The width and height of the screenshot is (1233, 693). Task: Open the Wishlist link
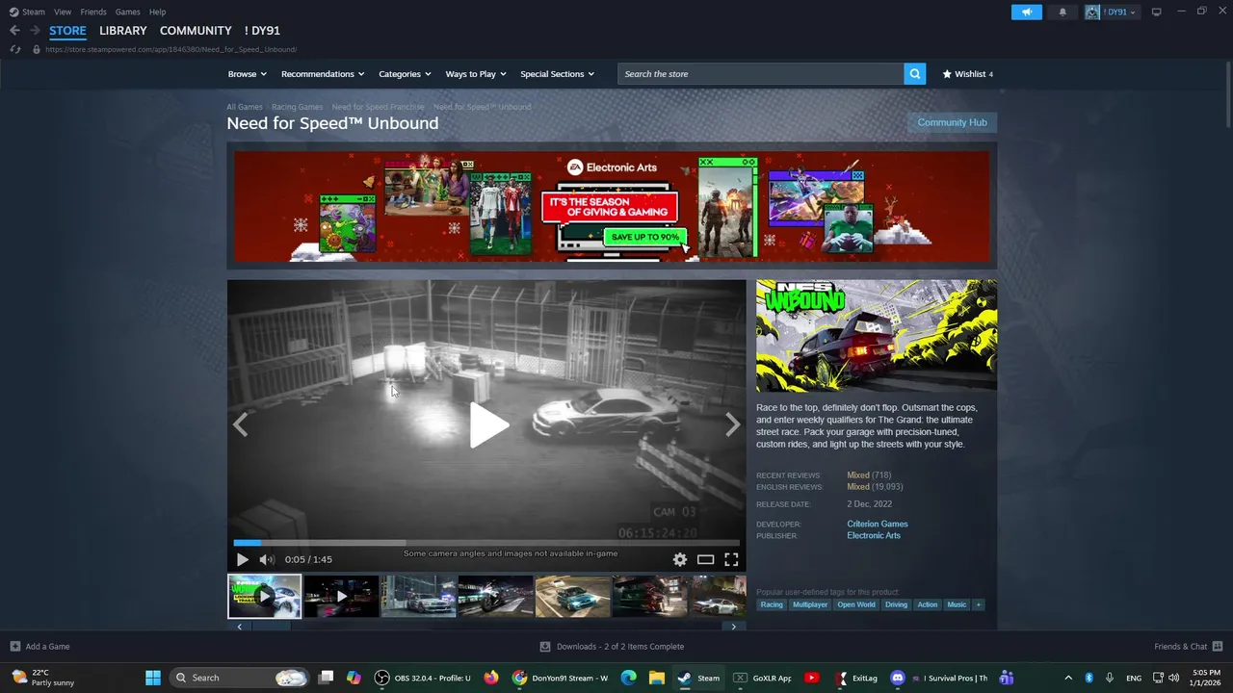tap(968, 74)
